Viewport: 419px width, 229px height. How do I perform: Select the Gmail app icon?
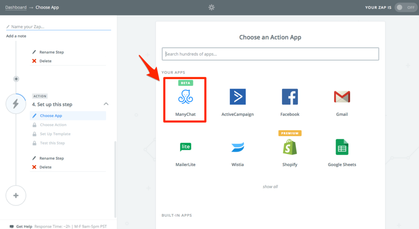coord(342,96)
